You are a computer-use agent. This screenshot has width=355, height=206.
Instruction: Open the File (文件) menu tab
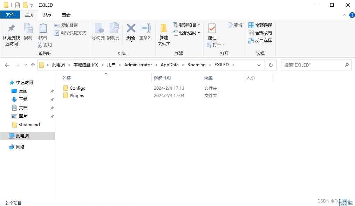coord(10,15)
